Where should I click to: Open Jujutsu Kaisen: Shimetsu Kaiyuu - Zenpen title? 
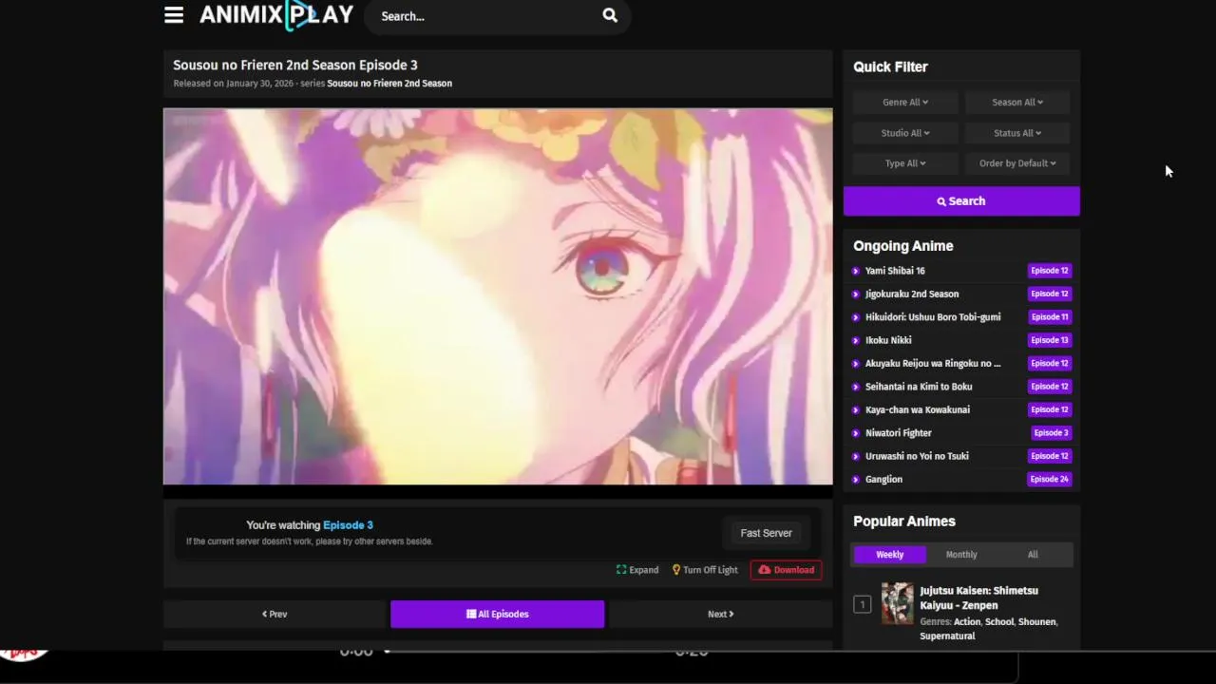(978, 598)
